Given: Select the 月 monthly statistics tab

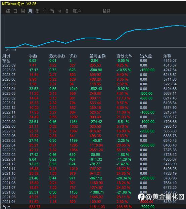Looking at the screenshot, I should [30, 11].
